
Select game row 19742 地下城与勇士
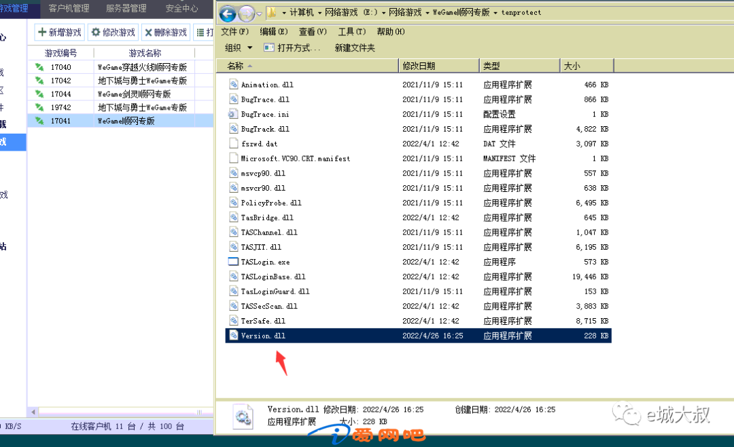[121, 107]
